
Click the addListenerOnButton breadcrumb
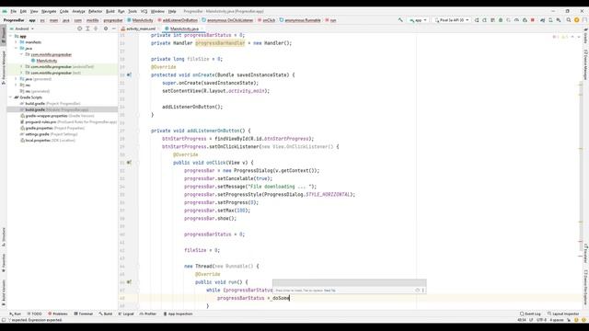tap(178, 20)
